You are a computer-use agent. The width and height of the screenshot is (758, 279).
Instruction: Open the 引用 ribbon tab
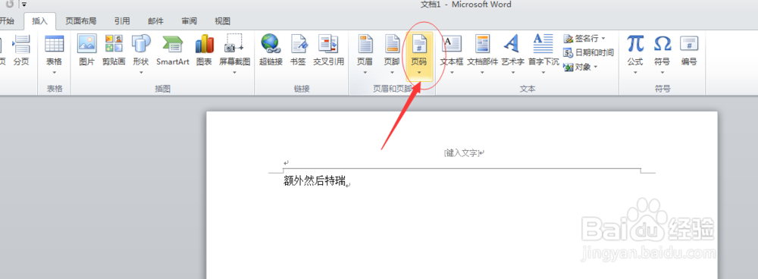122,20
